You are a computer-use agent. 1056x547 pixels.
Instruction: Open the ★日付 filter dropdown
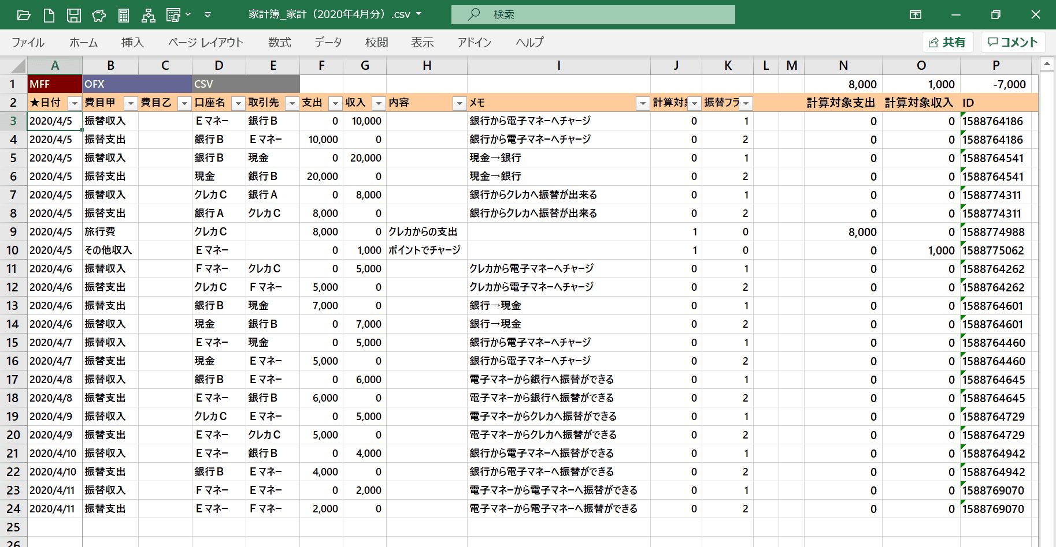click(75, 103)
